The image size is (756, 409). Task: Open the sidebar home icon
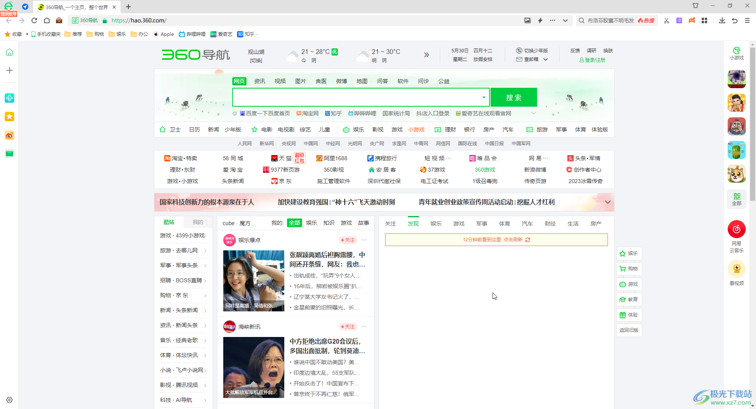[x=9, y=52]
